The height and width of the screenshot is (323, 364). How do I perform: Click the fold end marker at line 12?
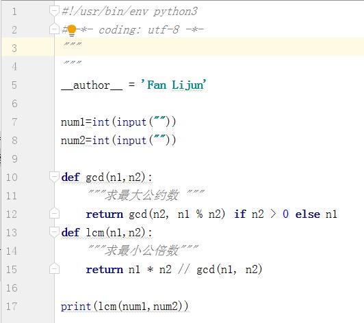(x=54, y=214)
